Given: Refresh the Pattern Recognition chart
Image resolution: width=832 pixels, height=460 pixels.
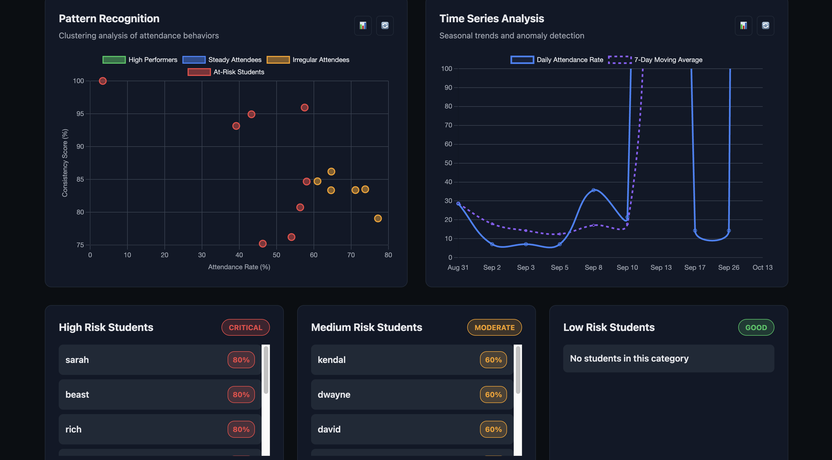Looking at the screenshot, I should coord(385,26).
